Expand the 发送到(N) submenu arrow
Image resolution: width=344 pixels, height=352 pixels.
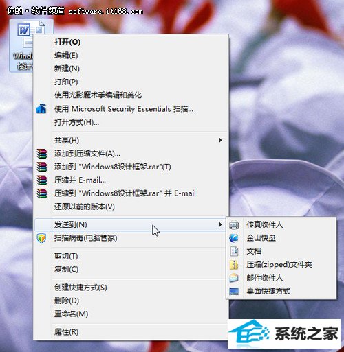[x=220, y=224]
